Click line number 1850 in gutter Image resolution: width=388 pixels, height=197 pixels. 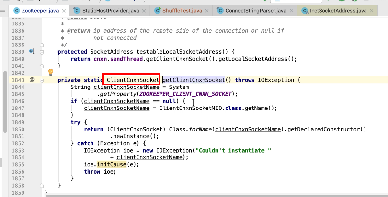point(18,129)
